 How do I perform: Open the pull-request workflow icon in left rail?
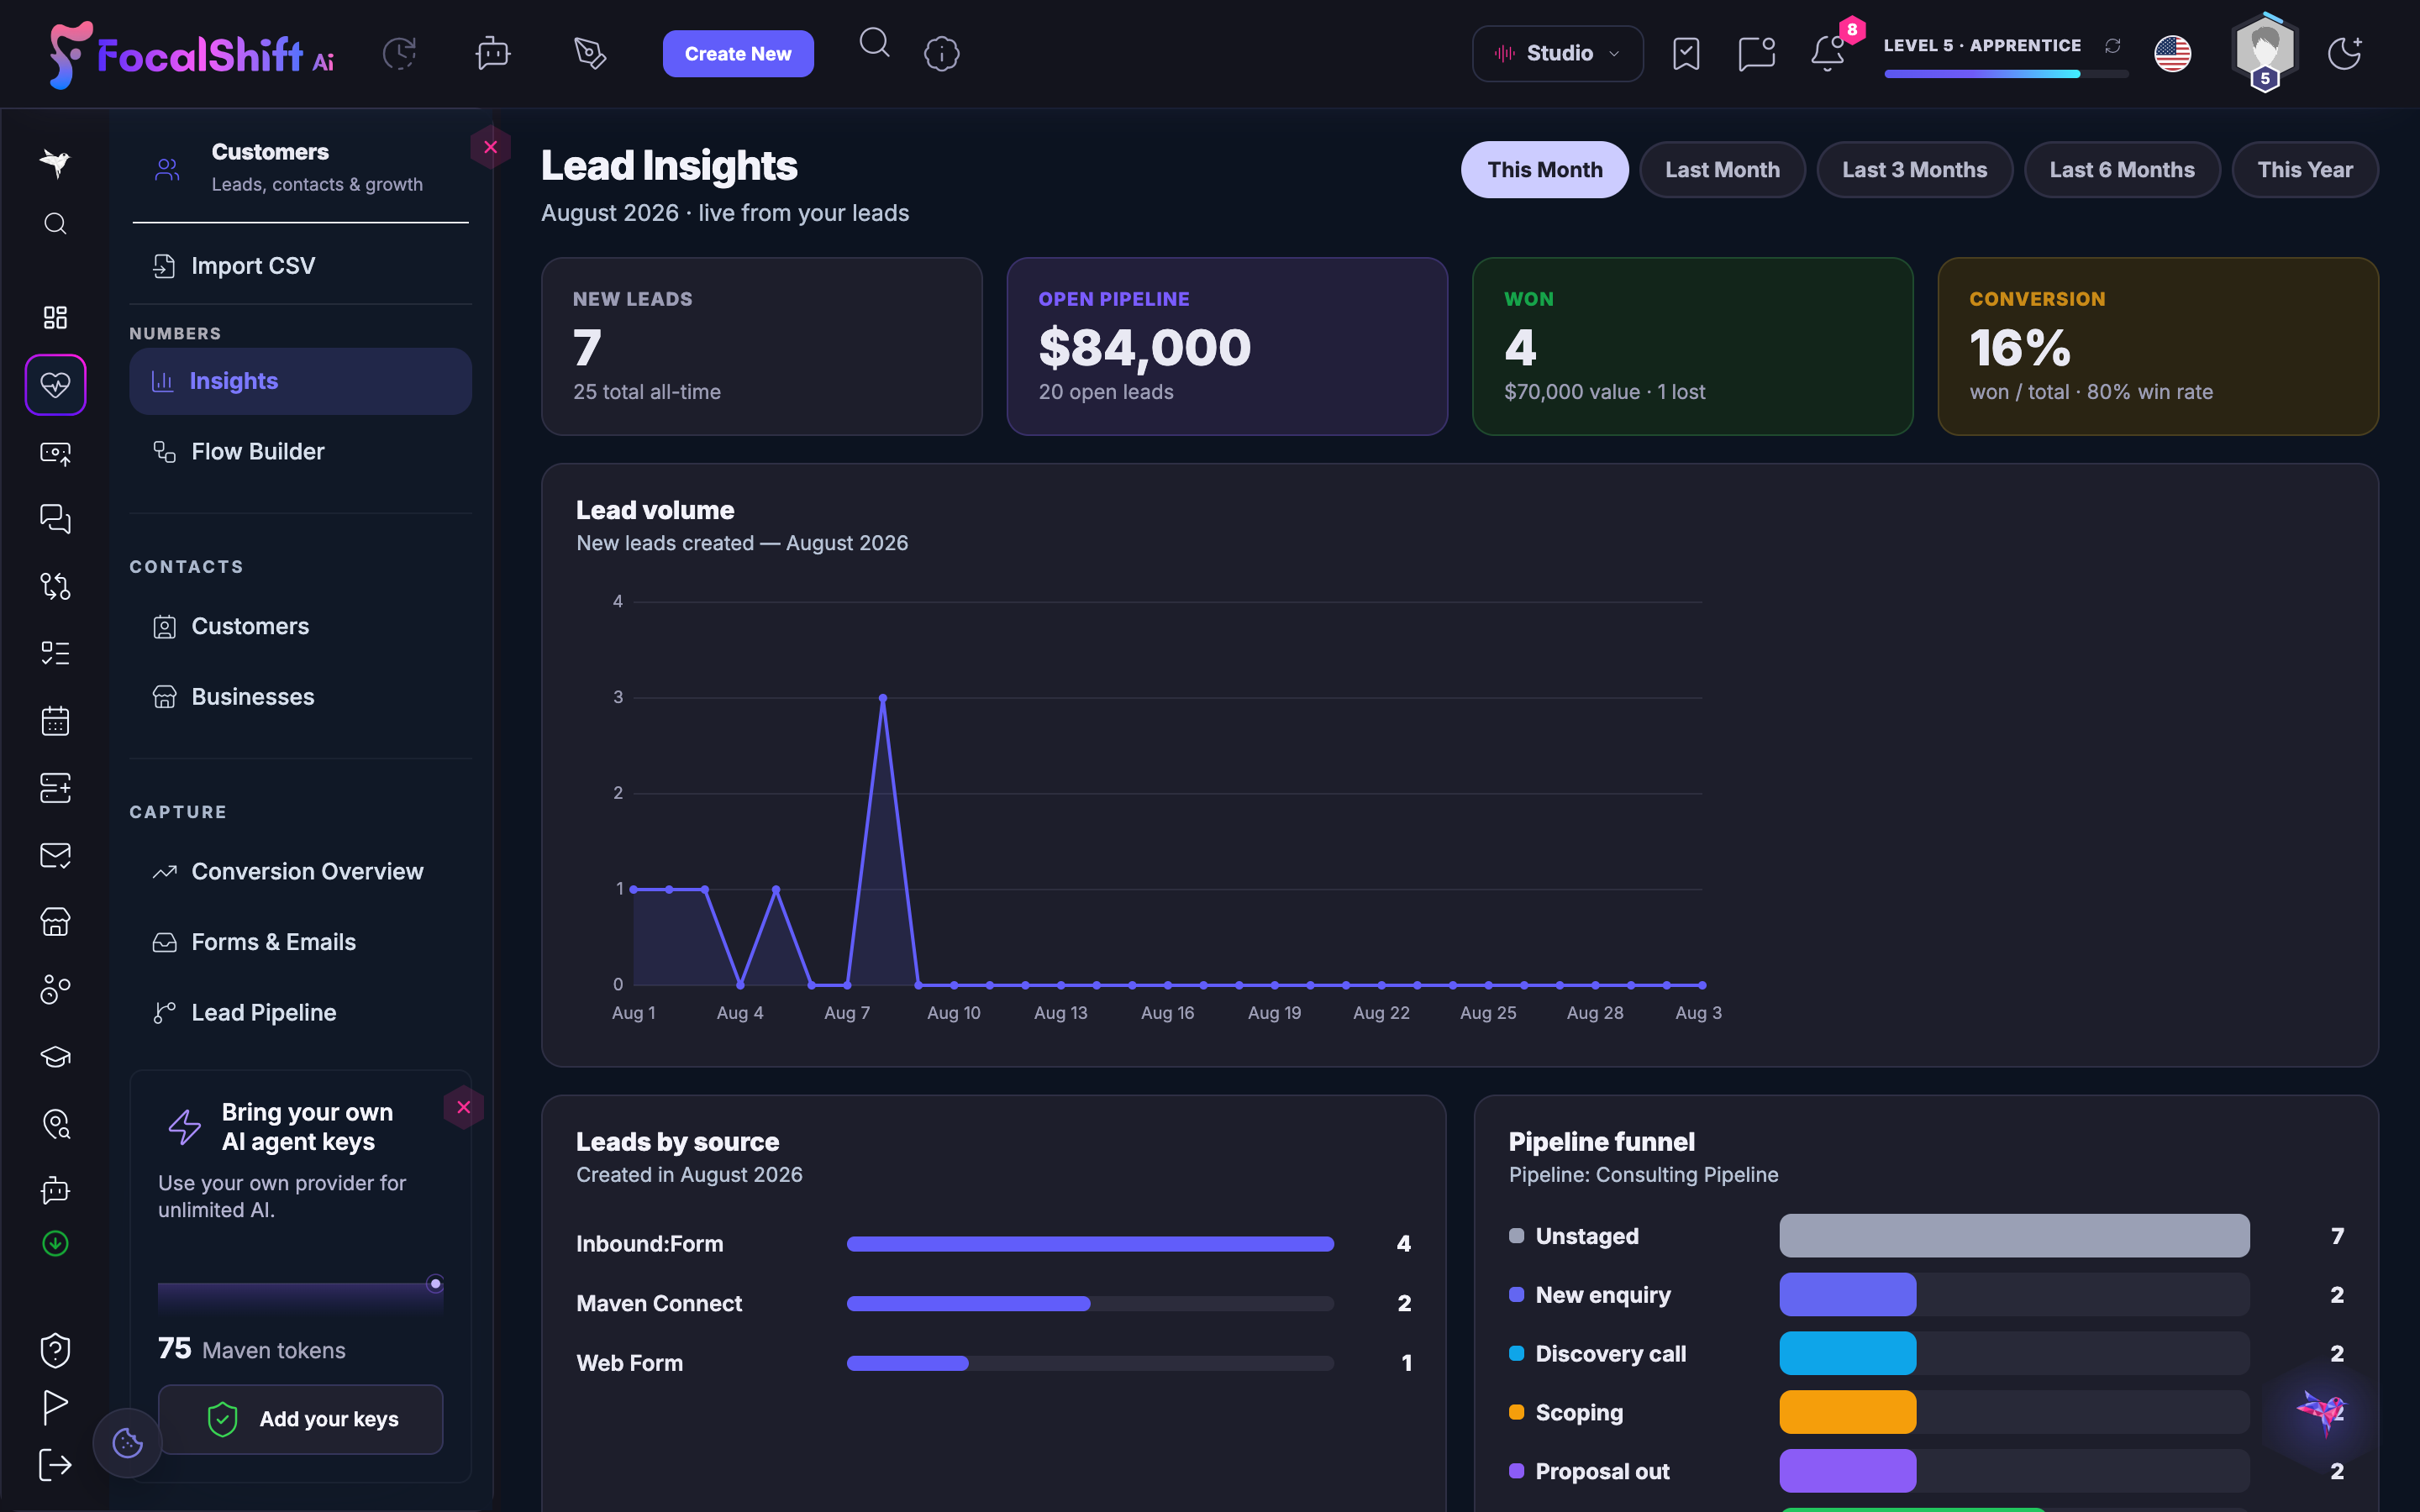pos(56,586)
